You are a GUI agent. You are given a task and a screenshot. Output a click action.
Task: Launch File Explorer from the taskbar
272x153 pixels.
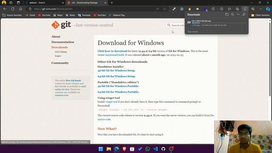point(109,149)
